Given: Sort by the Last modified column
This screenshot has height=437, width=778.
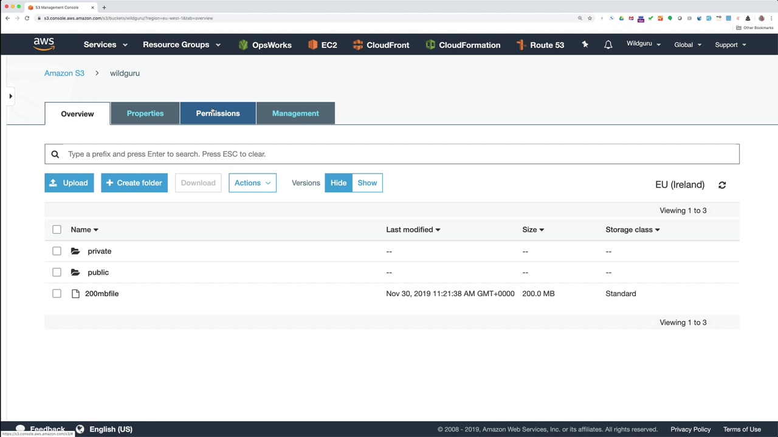Looking at the screenshot, I should point(413,229).
